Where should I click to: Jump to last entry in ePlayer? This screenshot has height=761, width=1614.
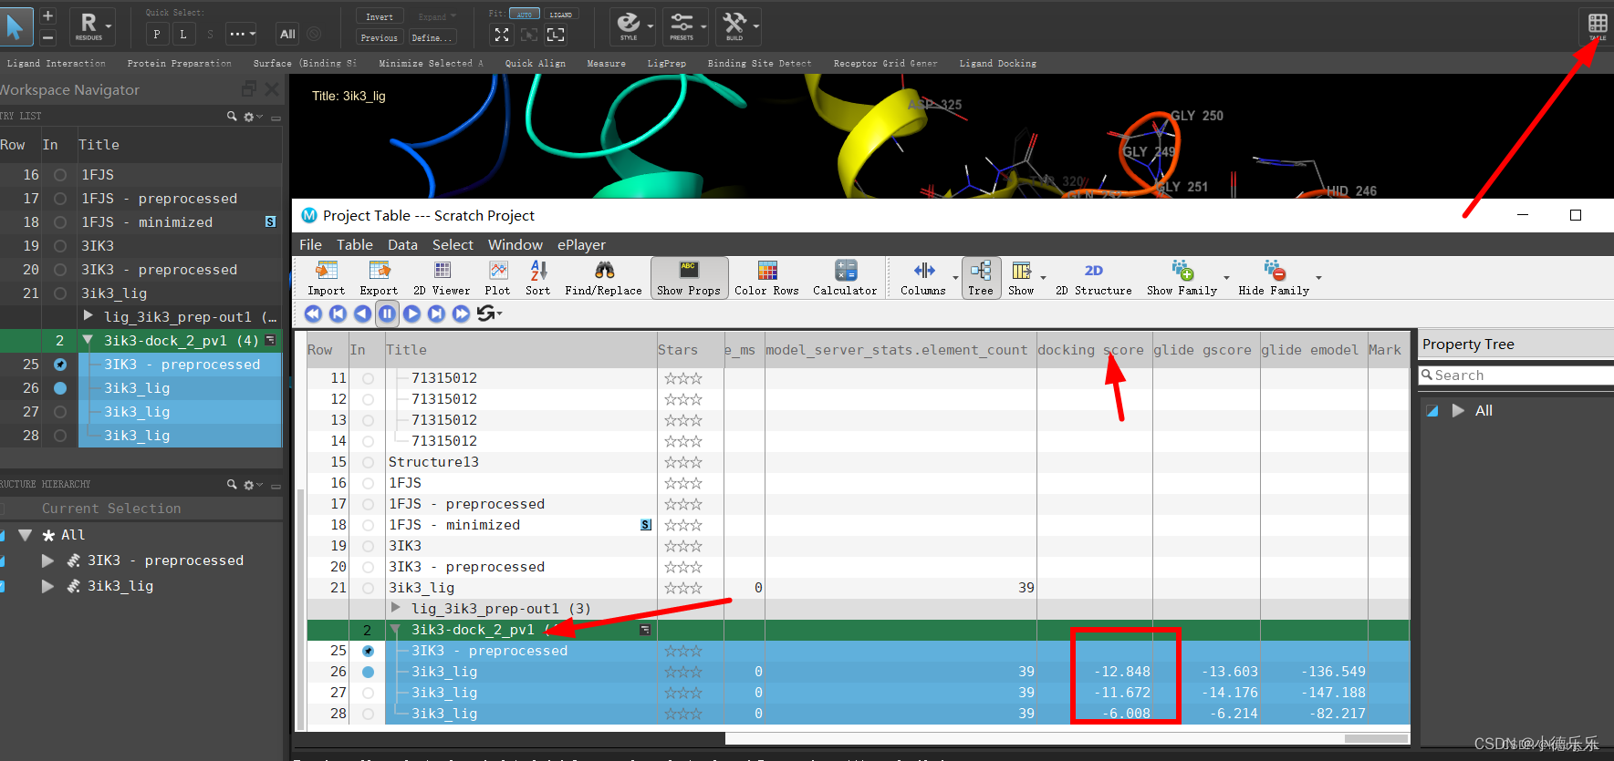click(461, 314)
